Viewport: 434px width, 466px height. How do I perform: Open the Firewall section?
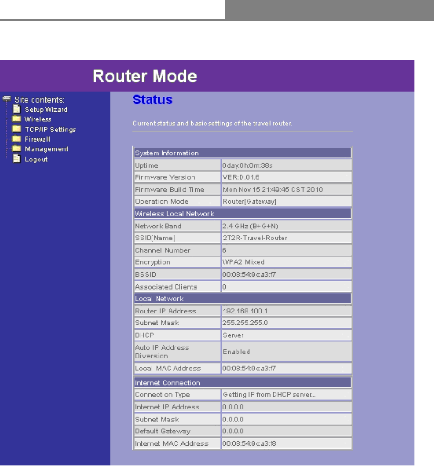click(x=37, y=139)
